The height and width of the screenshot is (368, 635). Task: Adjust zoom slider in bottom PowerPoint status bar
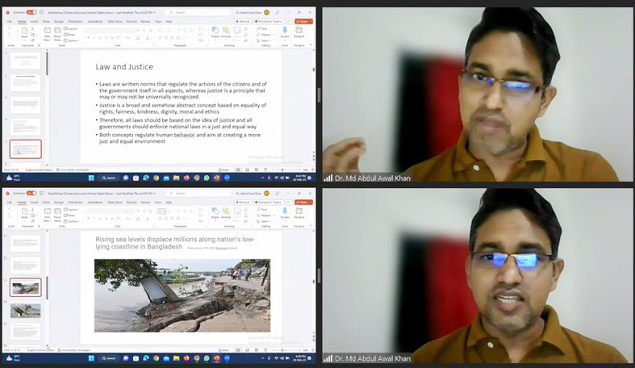(x=283, y=350)
